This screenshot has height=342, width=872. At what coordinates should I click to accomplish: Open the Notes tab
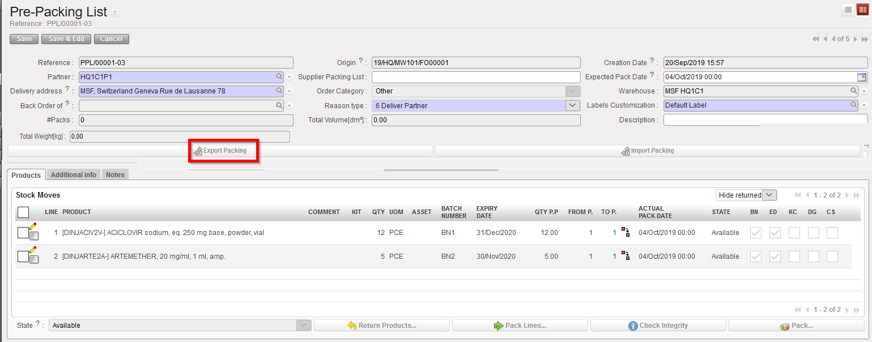click(x=115, y=175)
